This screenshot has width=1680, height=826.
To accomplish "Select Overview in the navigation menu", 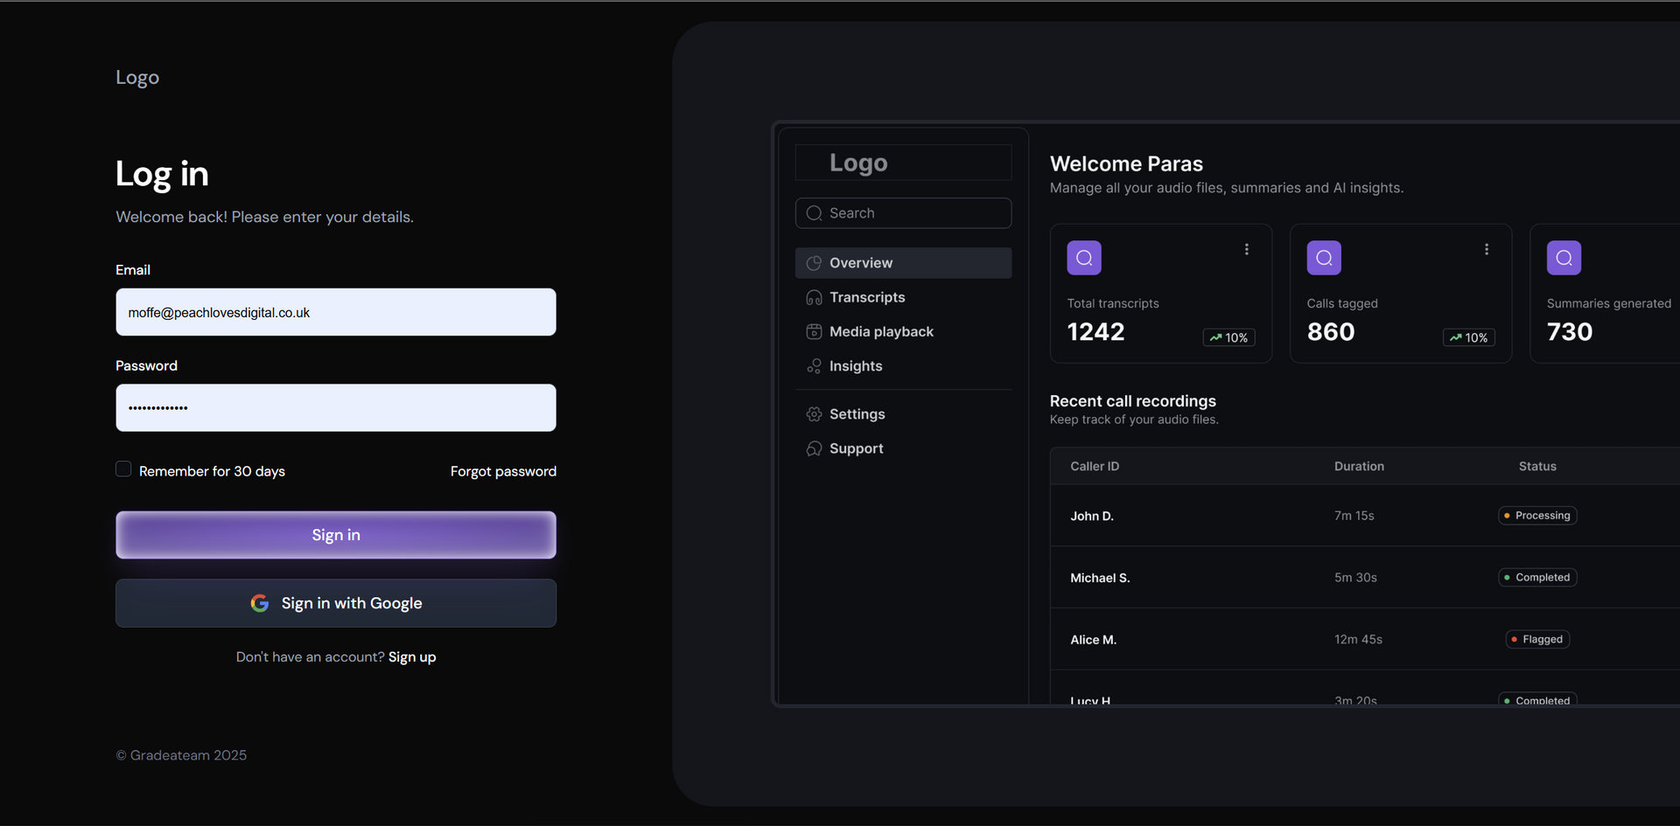I will [x=861, y=262].
